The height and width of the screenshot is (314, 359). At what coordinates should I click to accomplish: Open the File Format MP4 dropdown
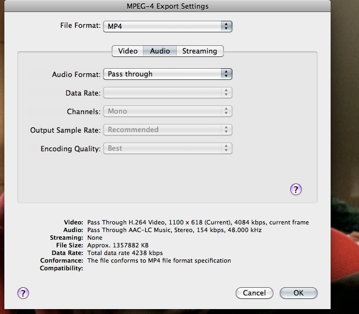(x=167, y=26)
